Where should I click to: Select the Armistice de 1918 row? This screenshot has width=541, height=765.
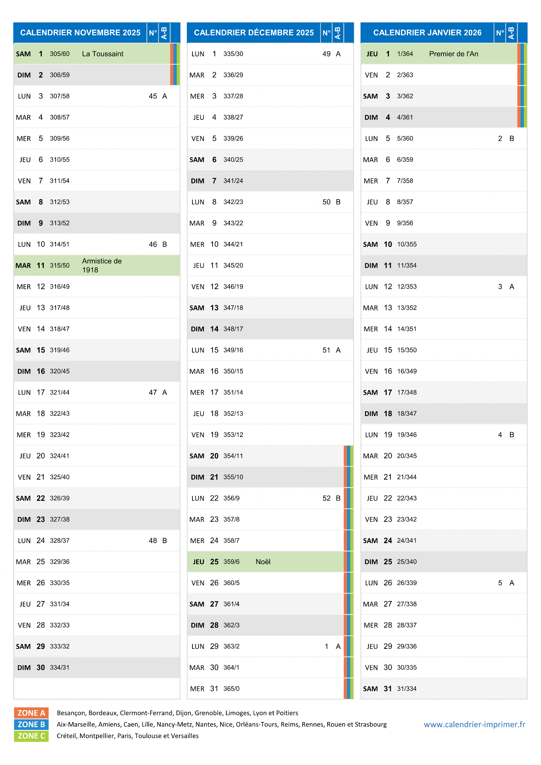pyautogui.click(x=97, y=266)
